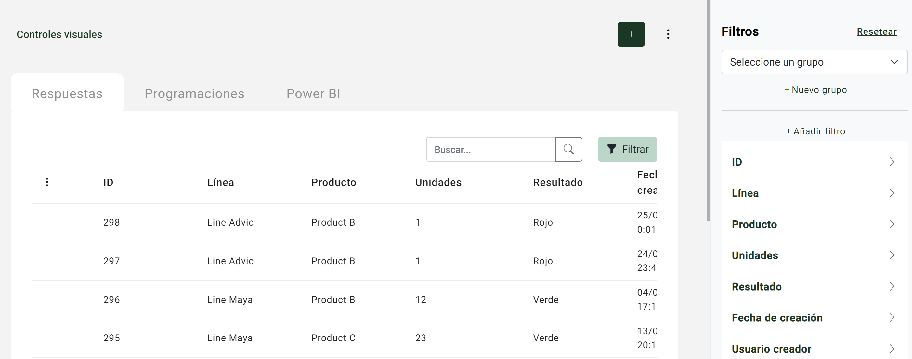This screenshot has width=912, height=359.
Task: Select the row with ID 296
Action: click(344, 300)
